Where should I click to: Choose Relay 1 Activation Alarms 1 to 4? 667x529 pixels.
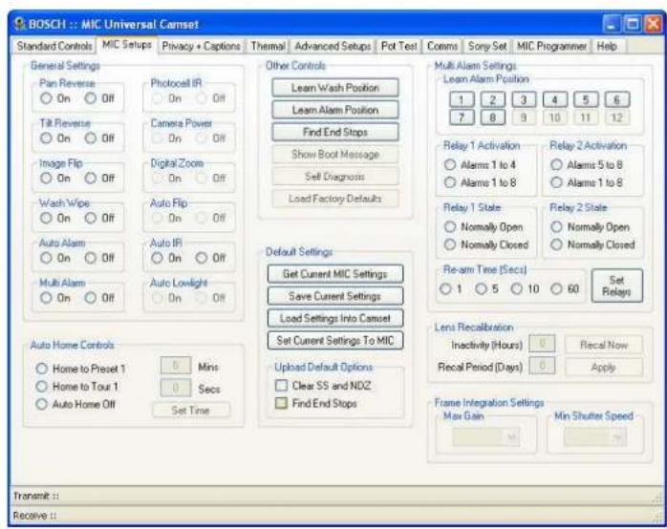(x=450, y=165)
